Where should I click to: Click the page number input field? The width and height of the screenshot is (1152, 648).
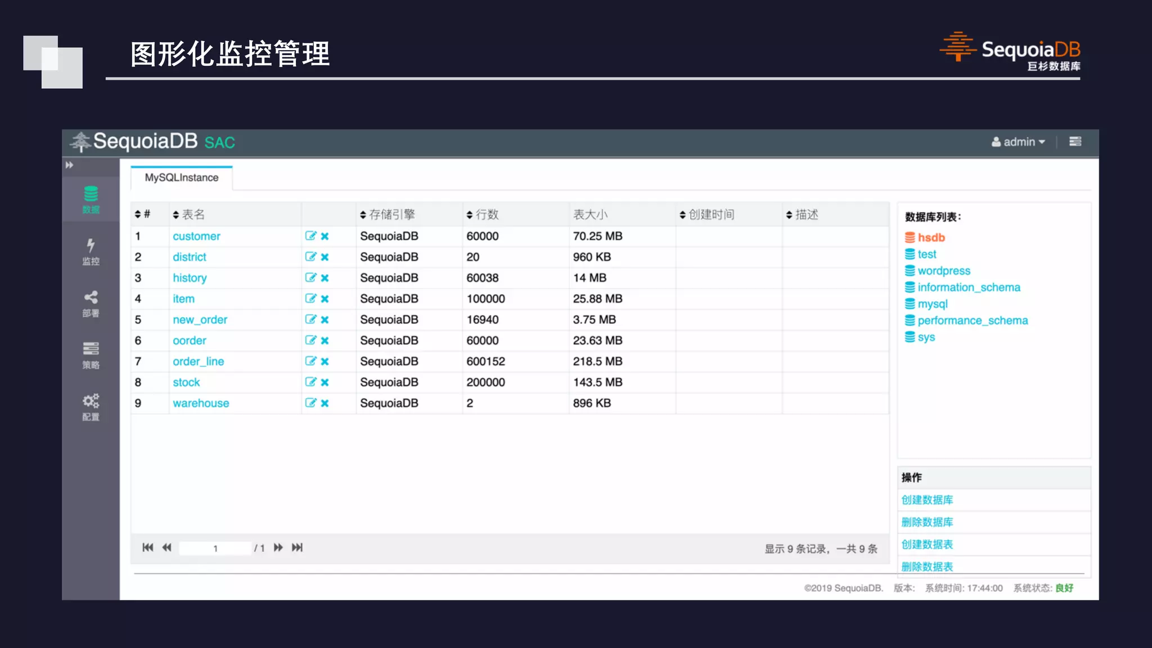tap(215, 548)
